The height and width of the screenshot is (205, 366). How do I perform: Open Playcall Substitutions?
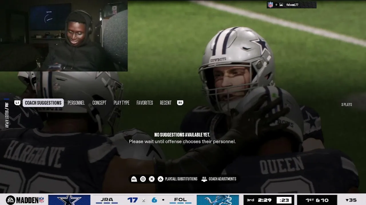pos(181,179)
